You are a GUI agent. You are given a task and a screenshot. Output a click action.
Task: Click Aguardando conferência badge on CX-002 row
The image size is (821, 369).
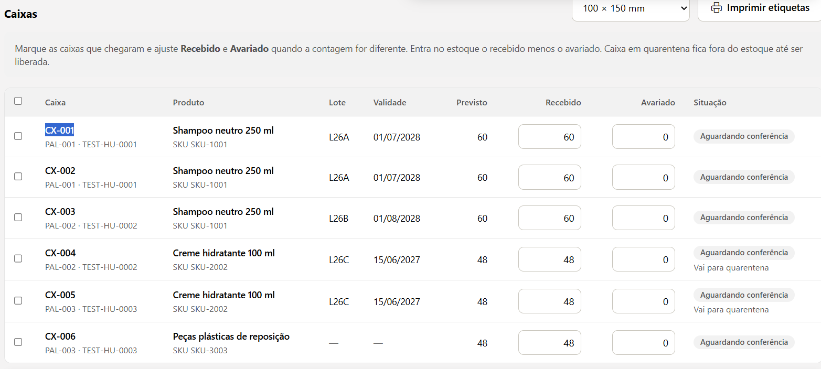[x=744, y=177]
